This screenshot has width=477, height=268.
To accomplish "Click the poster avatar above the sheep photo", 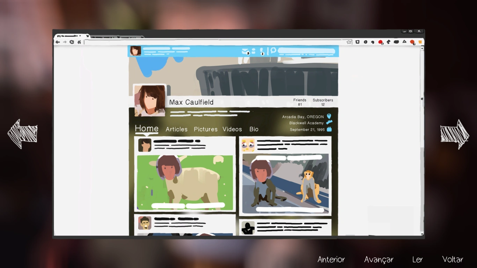I will [145, 145].
